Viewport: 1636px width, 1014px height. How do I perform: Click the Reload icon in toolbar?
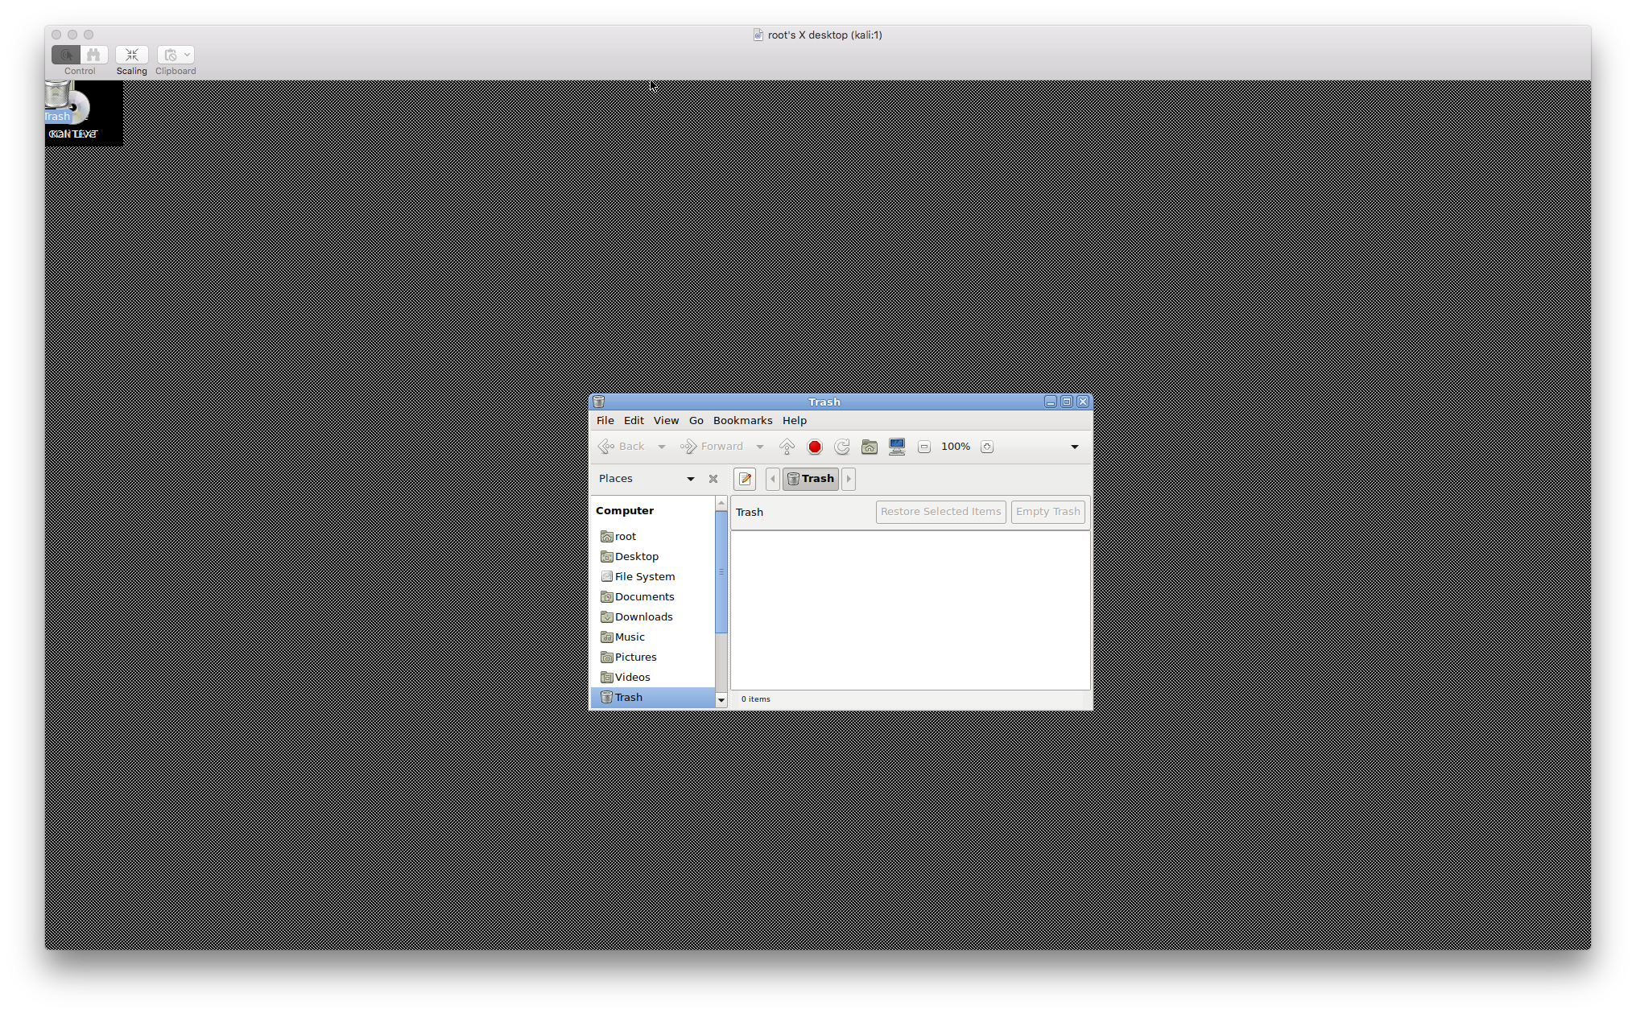pyautogui.click(x=842, y=447)
